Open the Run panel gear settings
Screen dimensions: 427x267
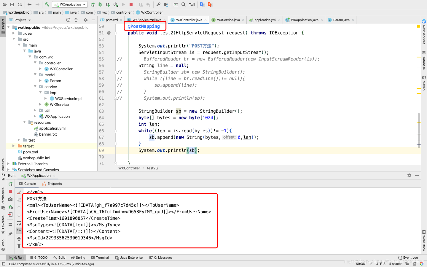(409, 175)
